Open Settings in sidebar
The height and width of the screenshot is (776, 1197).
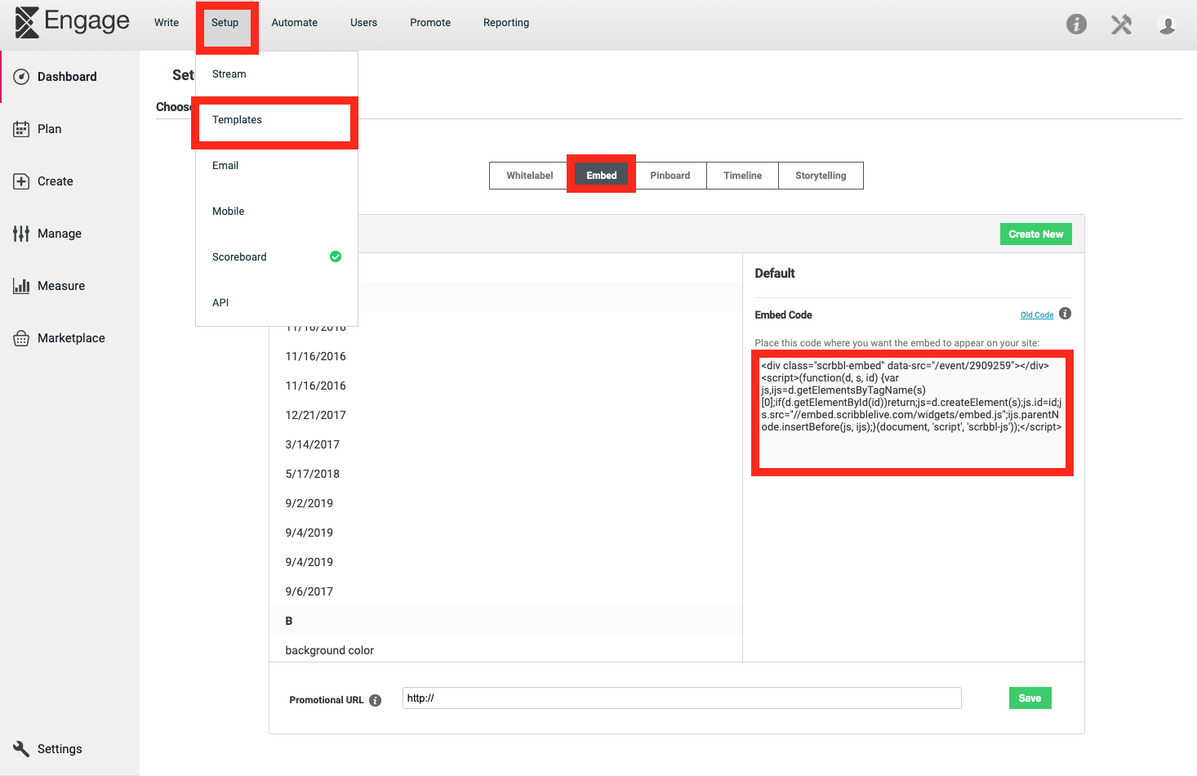tap(69, 749)
